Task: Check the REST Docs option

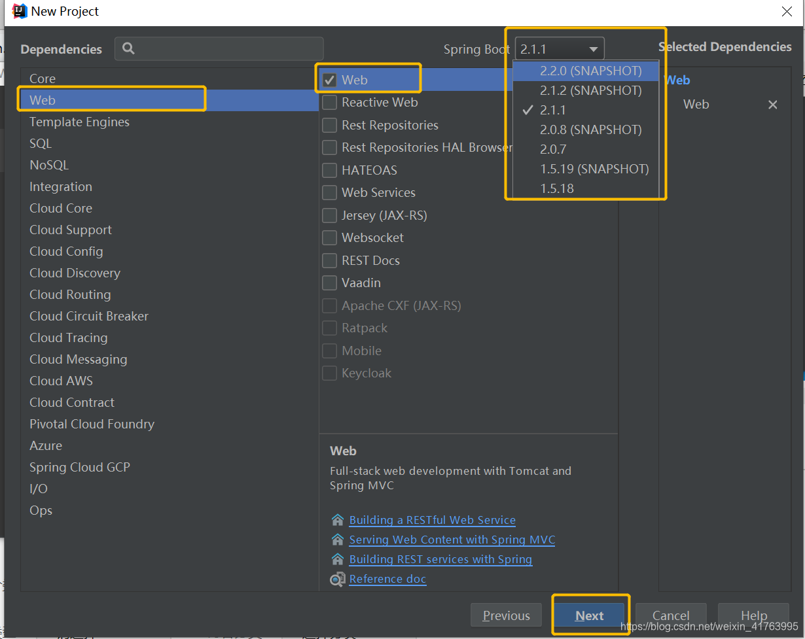Action: 330,261
